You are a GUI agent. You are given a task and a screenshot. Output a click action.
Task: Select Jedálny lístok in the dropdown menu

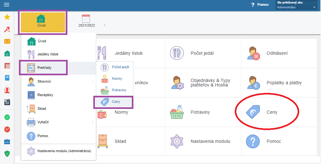pos(59,54)
